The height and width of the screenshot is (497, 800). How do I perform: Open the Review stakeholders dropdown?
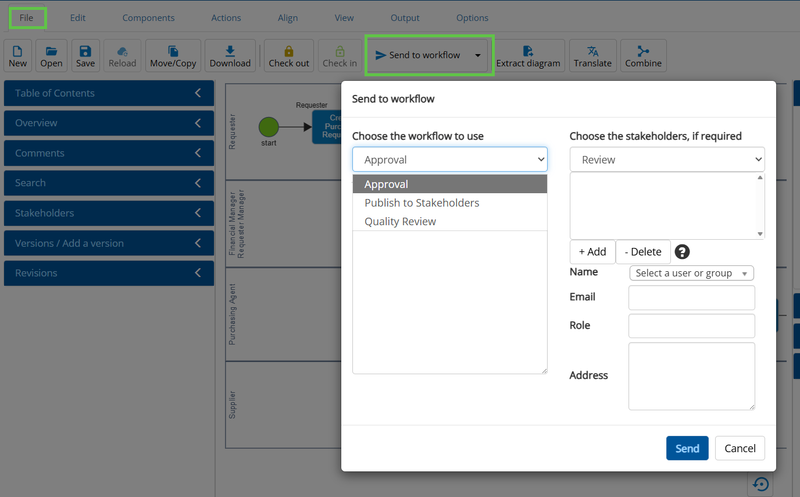click(667, 159)
